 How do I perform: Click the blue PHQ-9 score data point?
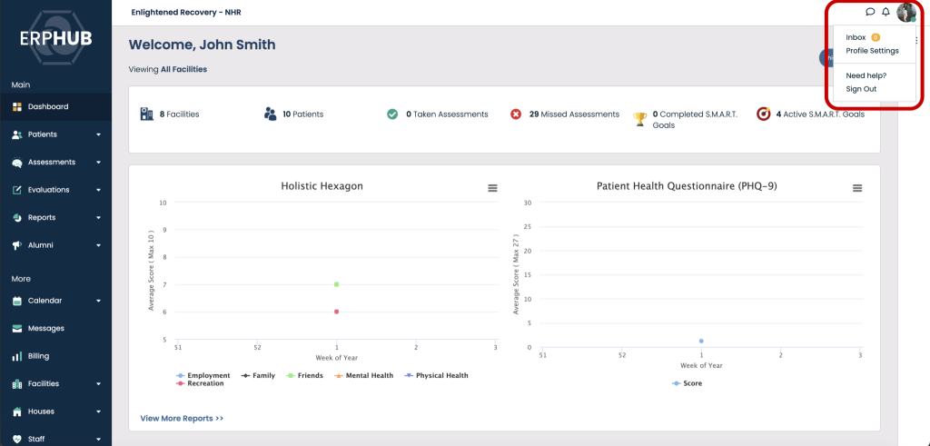tap(701, 341)
